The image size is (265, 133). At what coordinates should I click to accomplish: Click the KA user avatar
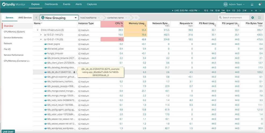click(x=225, y=4)
